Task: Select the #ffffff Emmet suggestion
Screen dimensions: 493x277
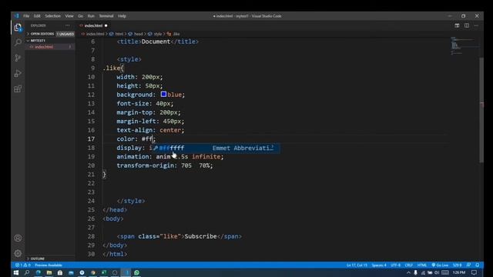Action: tap(215, 148)
